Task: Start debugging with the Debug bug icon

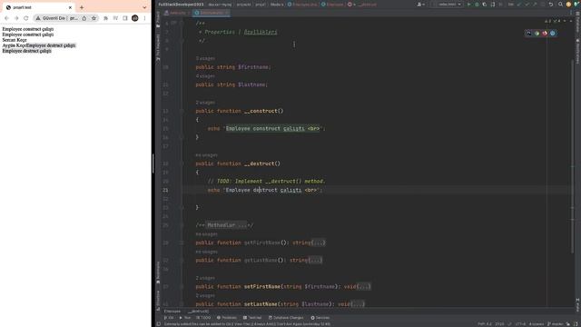Action: coord(477,5)
